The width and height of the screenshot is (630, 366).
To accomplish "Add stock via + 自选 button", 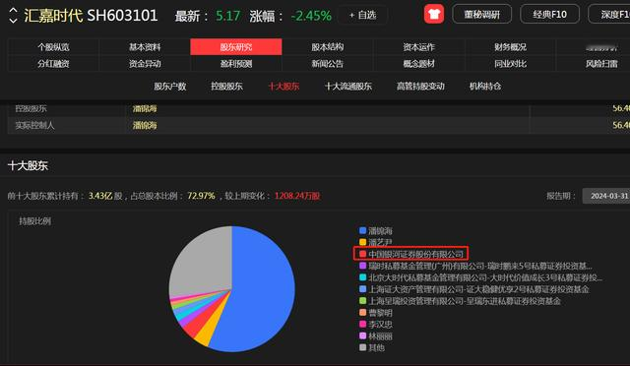I will click(x=362, y=16).
